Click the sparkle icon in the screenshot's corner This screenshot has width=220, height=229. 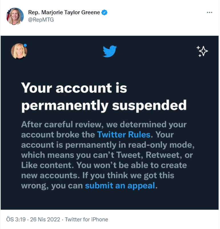coord(203,51)
